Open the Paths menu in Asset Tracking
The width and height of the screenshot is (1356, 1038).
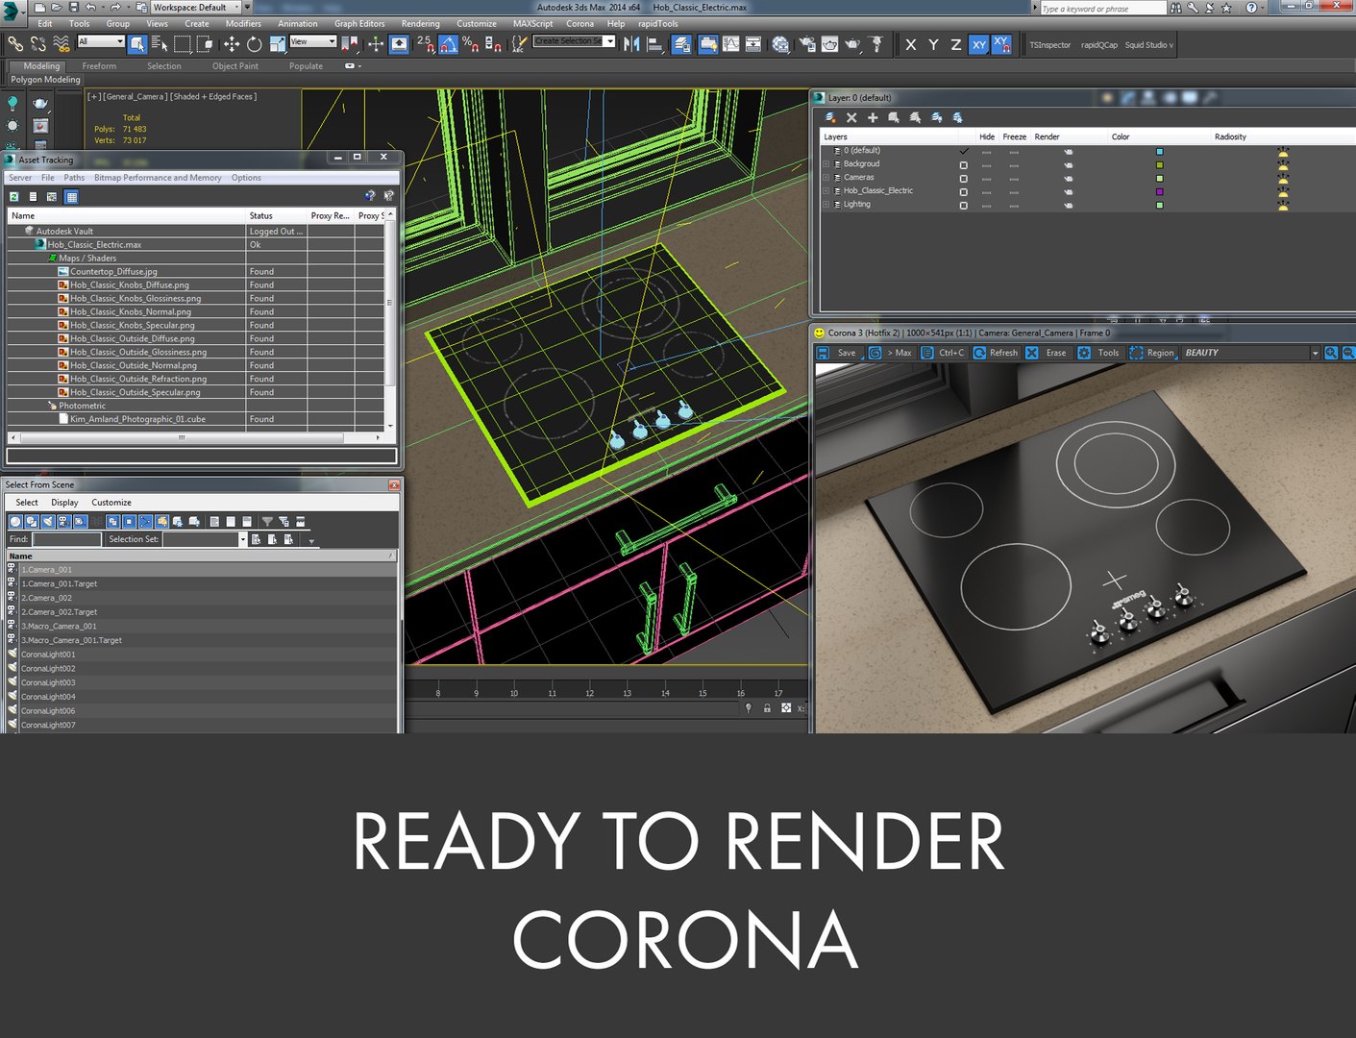tap(74, 178)
